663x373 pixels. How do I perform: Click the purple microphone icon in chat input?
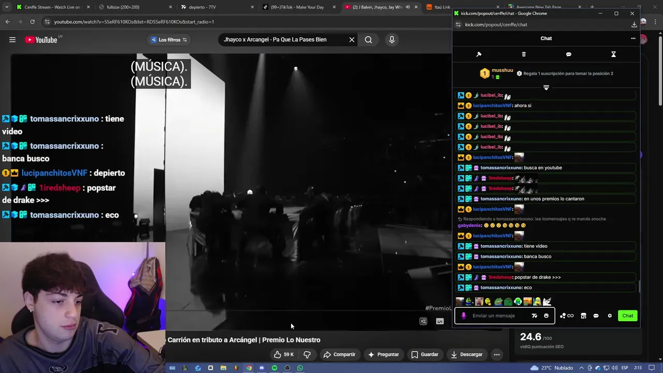click(464, 315)
